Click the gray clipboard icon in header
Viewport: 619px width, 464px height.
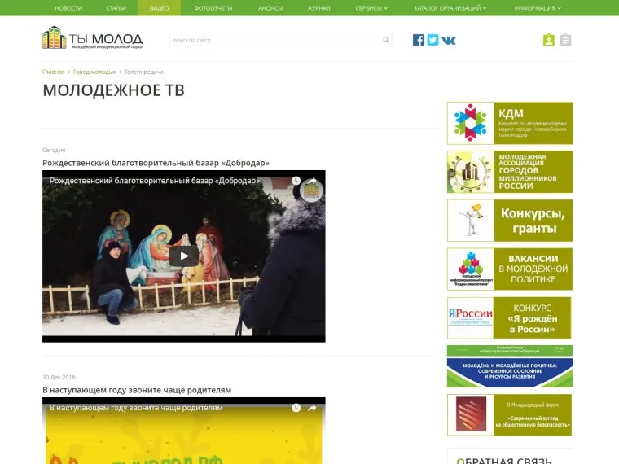[x=566, y=40]
